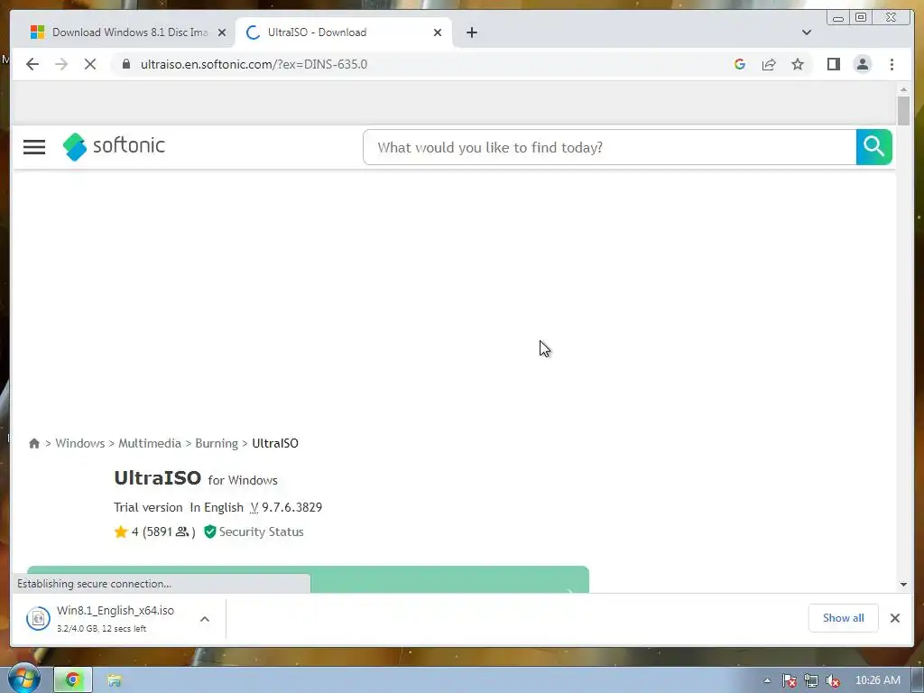Viewport: 924px width, 693px height.
Task: Click the address bar URL
Action: [x=254, y=64]
